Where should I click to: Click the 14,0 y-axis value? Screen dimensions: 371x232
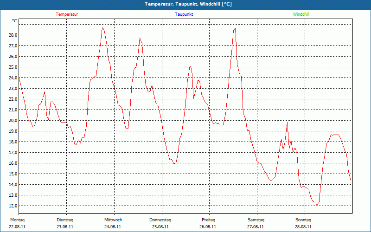click(x=13, y=184)
